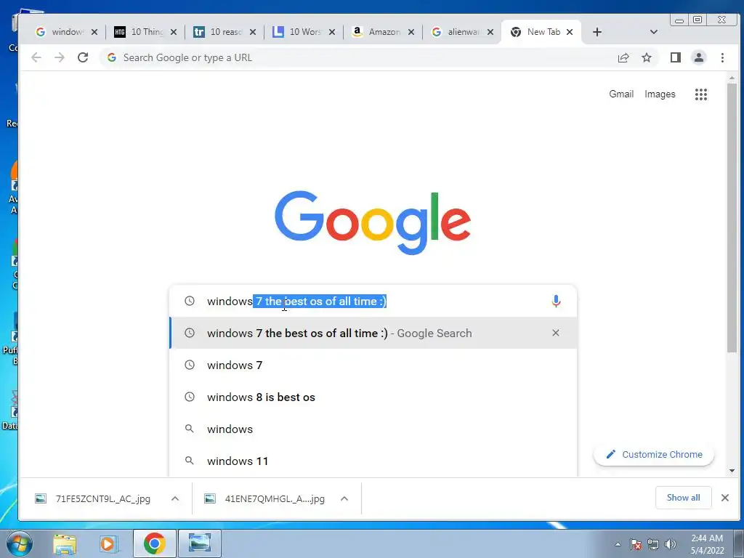Open Windows Explorer from taskbar

[x=65, y=543]
